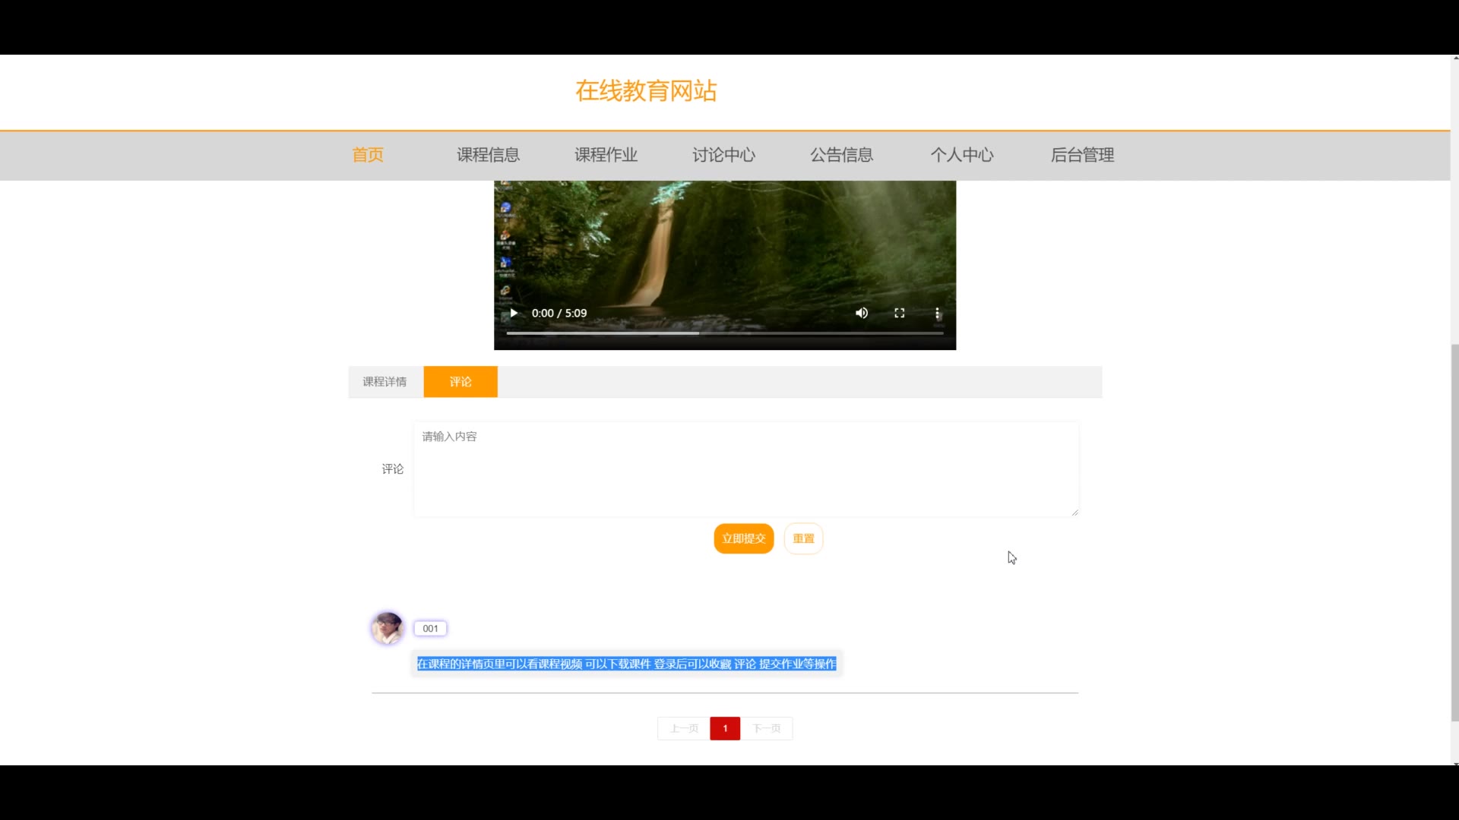The height and width of the screenshot is (820, 1459).
Task: Select page 1 in pagination
Action: [725, 728]
